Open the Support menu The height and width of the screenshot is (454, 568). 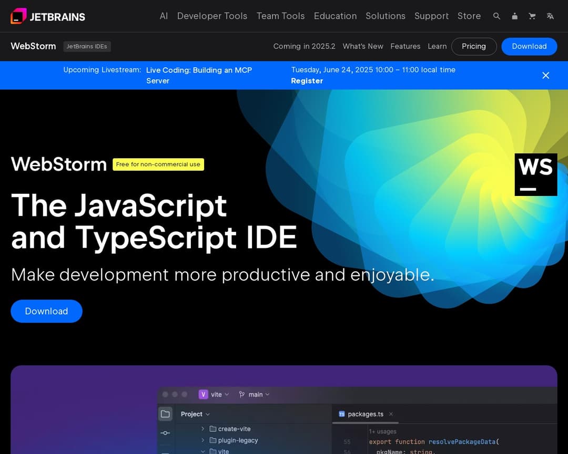coord(431,16)
